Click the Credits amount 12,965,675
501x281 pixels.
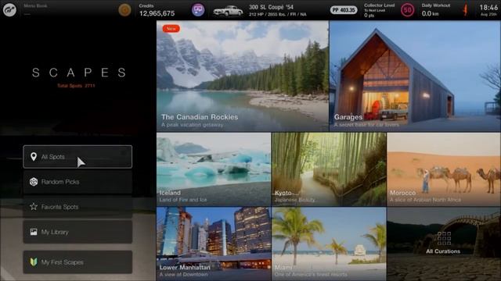coord(157,13)
